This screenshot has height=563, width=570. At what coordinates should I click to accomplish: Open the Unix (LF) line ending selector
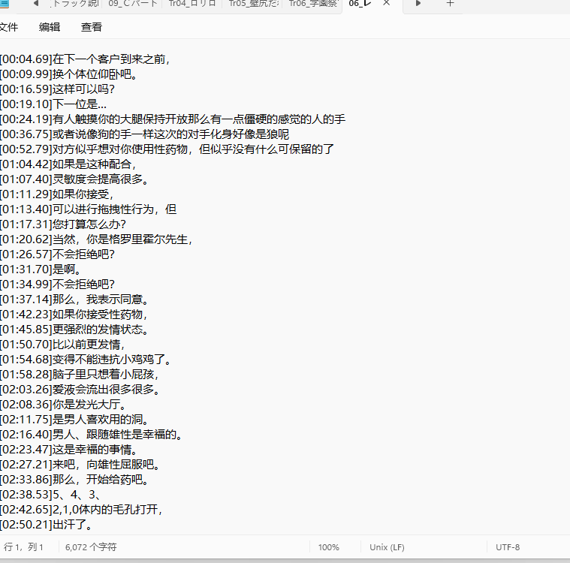click(x=389, y=547)
